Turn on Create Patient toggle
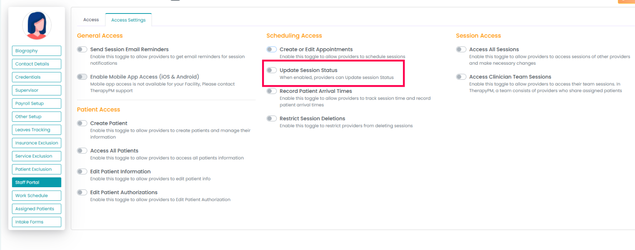This screenshot has width=635, height=250. coord(82,123)
